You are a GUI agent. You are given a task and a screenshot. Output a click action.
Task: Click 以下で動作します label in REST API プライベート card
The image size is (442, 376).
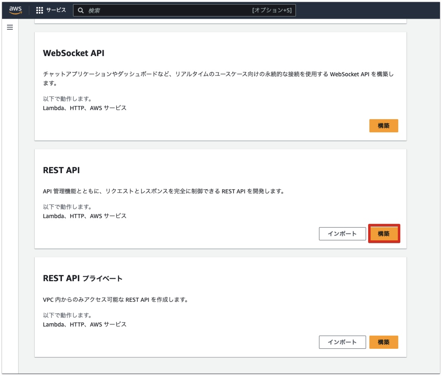pos(67,315)
